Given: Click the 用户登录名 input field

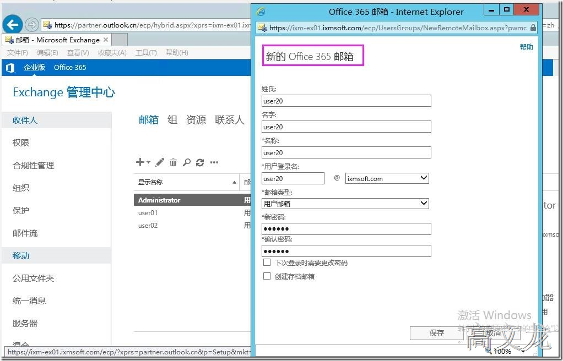Looking at the screenshot, I should 293,178.
